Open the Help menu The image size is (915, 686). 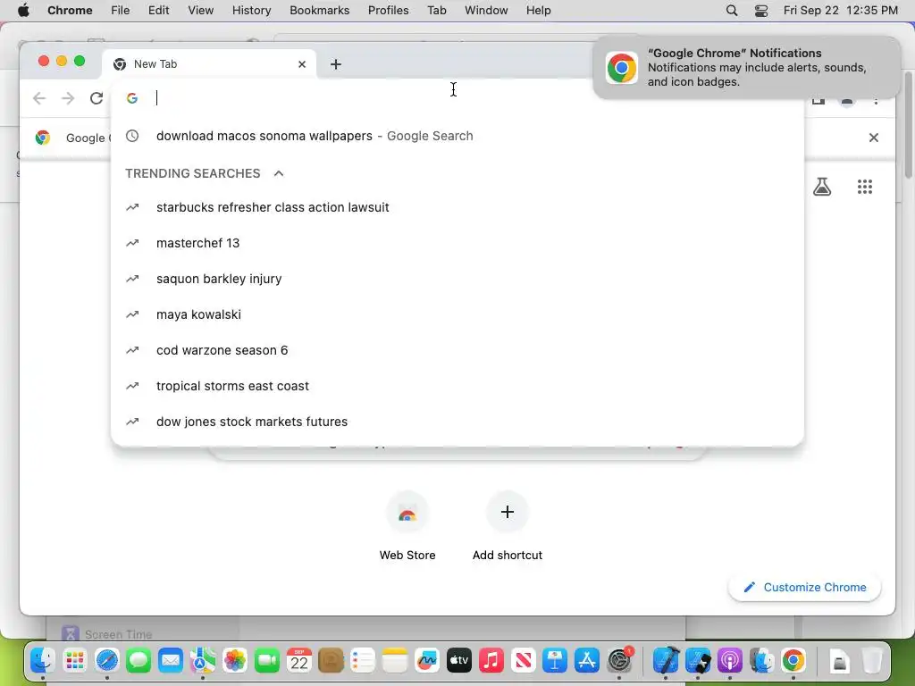(538, 11)
